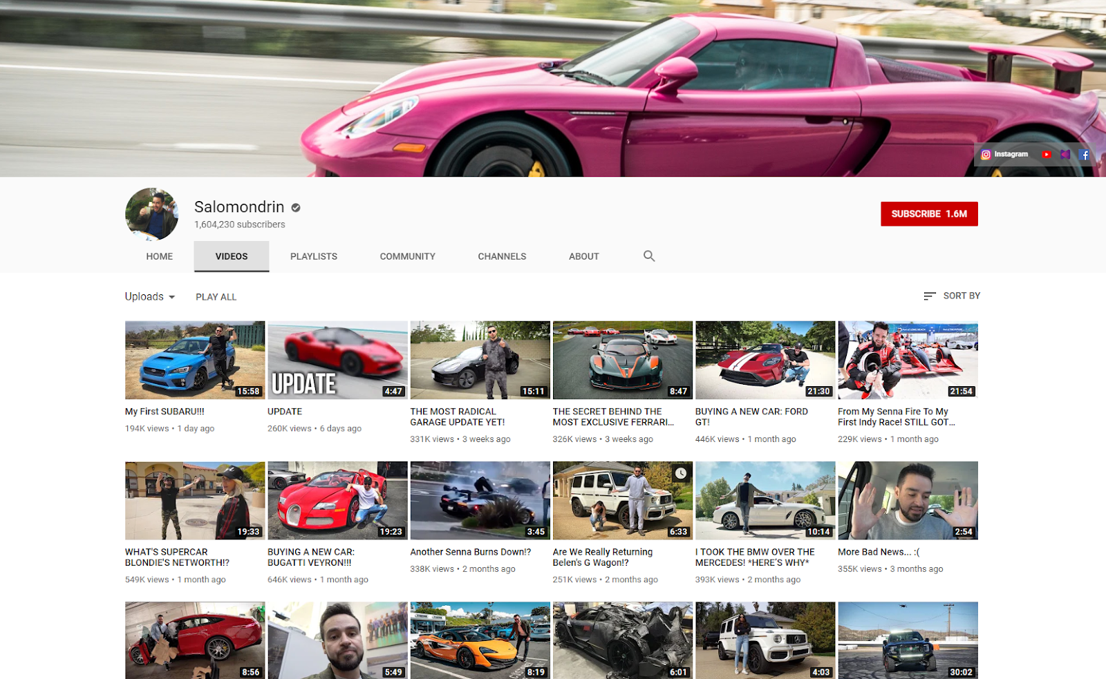Screen dimensions: 1106x679
Task: Open the Sort By menu
Action: click(x=952, y=296)
